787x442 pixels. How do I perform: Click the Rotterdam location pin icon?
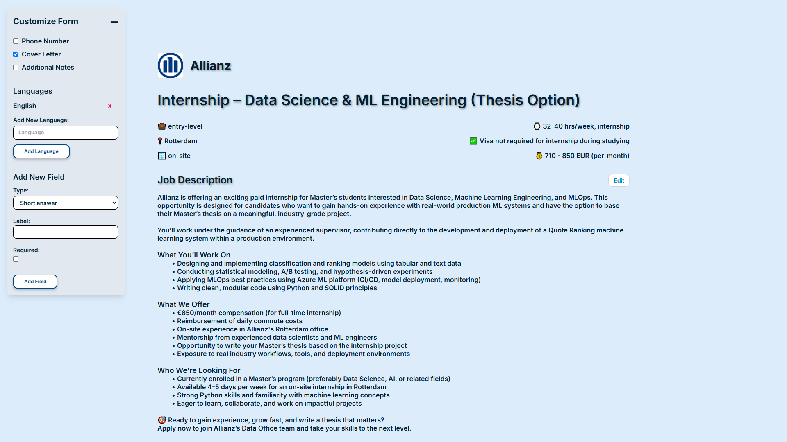160,141
